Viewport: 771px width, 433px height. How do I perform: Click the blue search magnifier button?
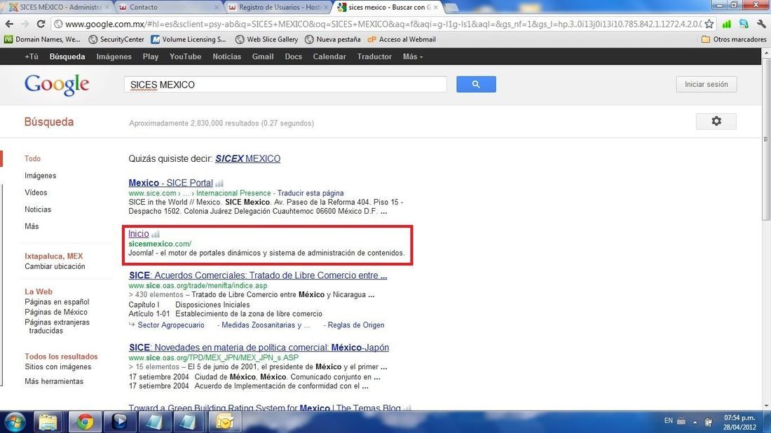[x=476, y=84]
